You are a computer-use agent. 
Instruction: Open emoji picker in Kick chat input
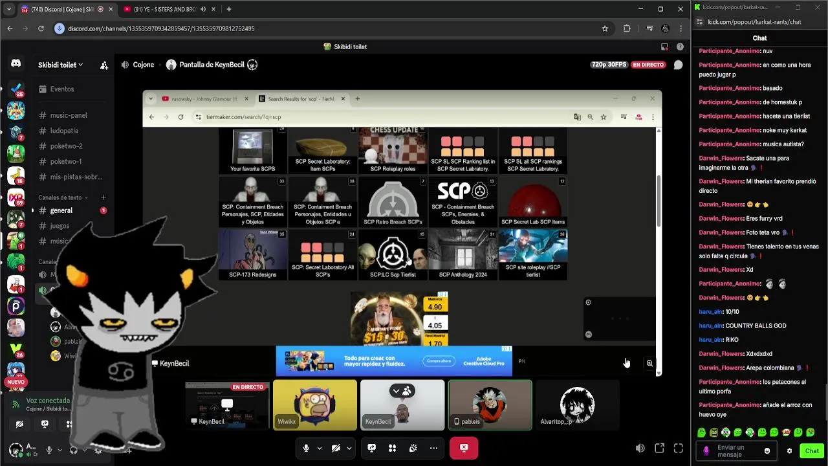coord(767,451)
